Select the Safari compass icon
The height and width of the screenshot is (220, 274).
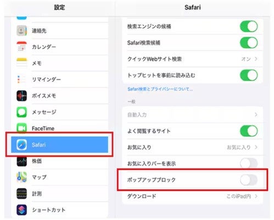(x=21, y=145)
